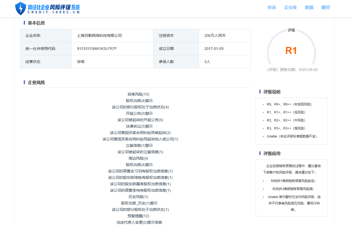
Task: Expand the 周边风险(4) section
Action: [138, 158]
